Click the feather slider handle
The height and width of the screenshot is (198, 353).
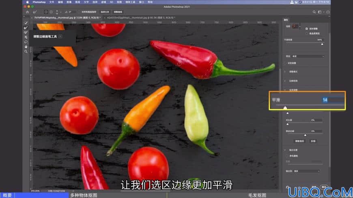click(288, 113)
